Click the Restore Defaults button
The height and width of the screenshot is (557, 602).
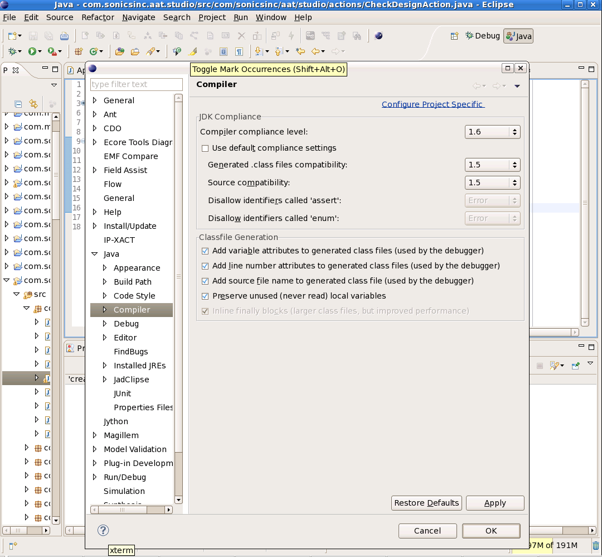pyautogui.click(x=426, y=503)
